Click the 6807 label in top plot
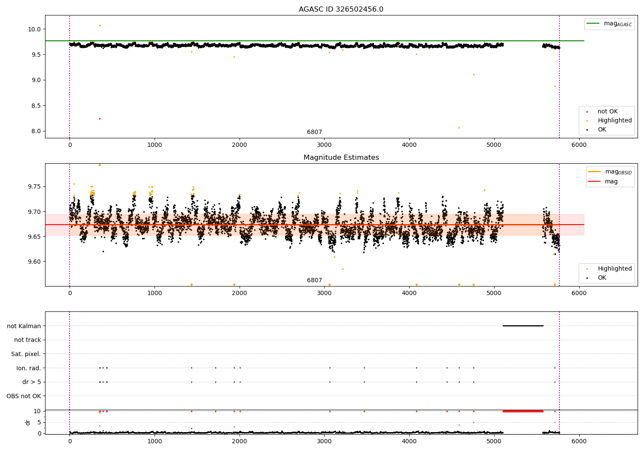This screenshot has height=451, width=644. click(314, 132)
